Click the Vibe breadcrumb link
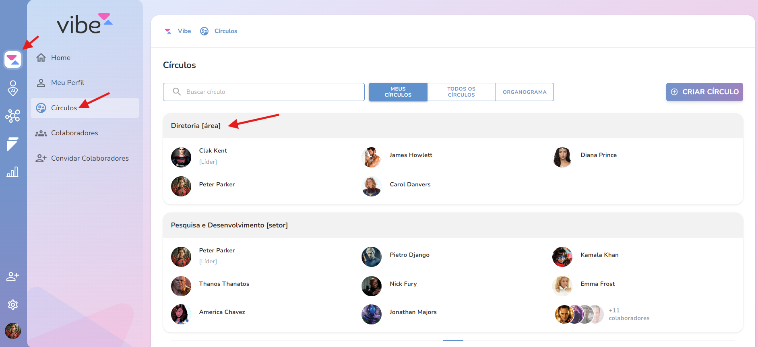Screen dimensions: 758x347 pos(184,31)
